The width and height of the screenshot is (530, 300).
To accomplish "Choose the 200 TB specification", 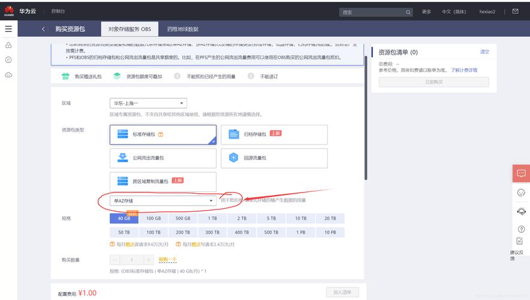I will coord(183,232).
